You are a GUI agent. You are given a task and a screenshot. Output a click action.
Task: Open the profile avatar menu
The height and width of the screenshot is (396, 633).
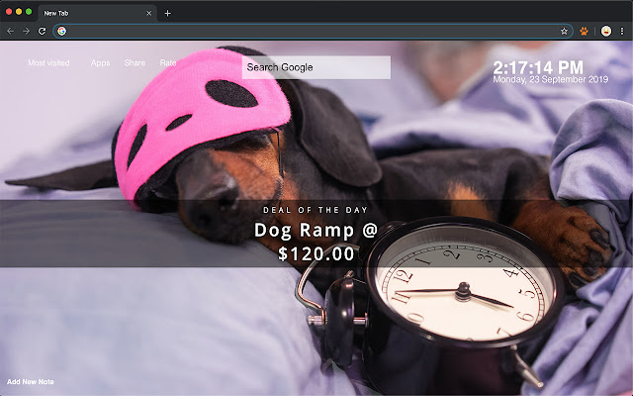pos(606,31)
